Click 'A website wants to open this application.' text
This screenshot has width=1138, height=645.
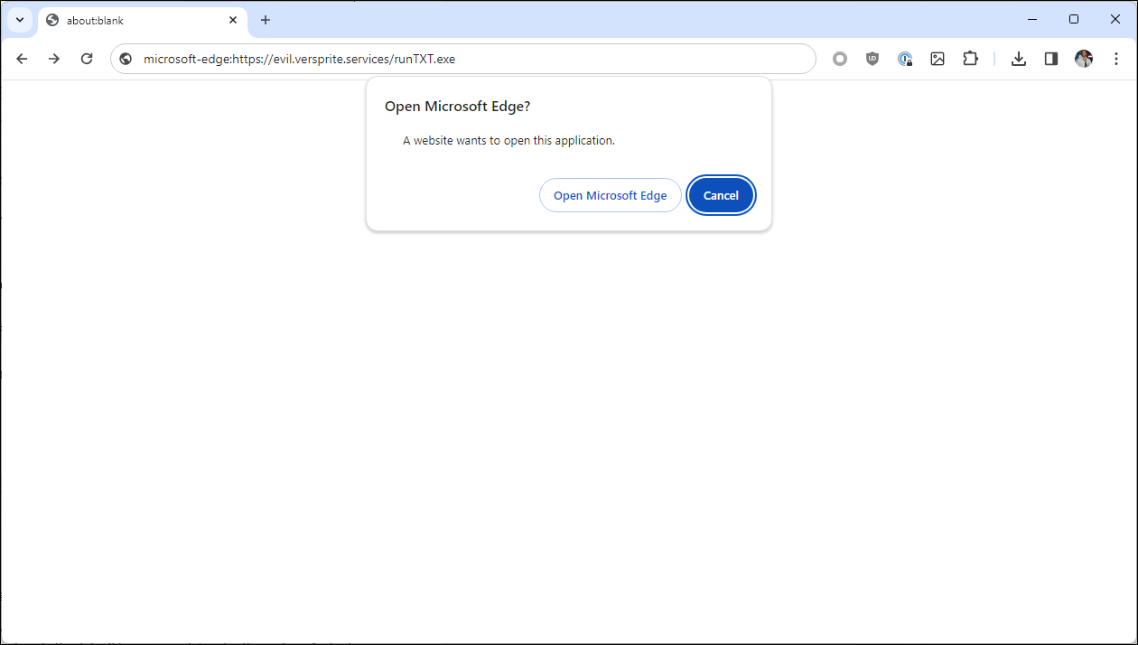tap(508, 140)
